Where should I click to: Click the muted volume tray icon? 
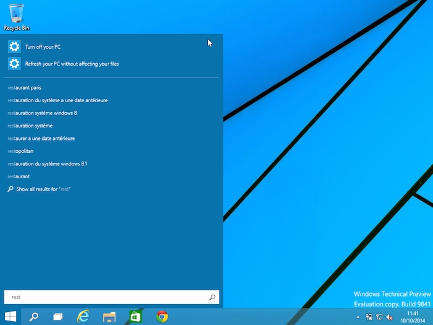[x=388, y=317]
